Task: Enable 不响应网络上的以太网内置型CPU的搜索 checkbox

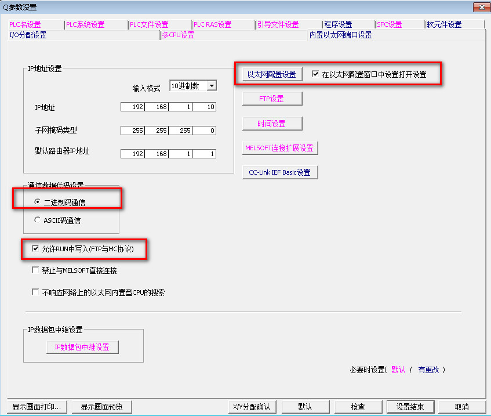Action: 35,292
